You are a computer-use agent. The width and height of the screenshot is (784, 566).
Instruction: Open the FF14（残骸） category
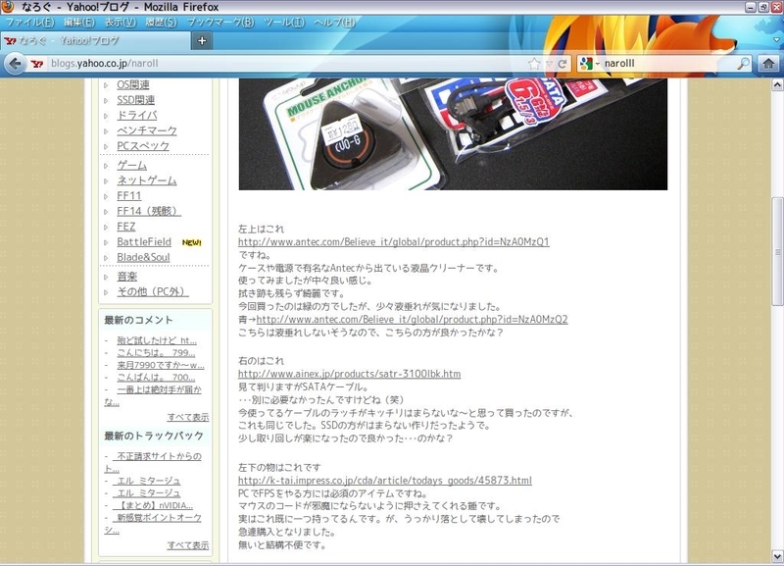point(149,211)
